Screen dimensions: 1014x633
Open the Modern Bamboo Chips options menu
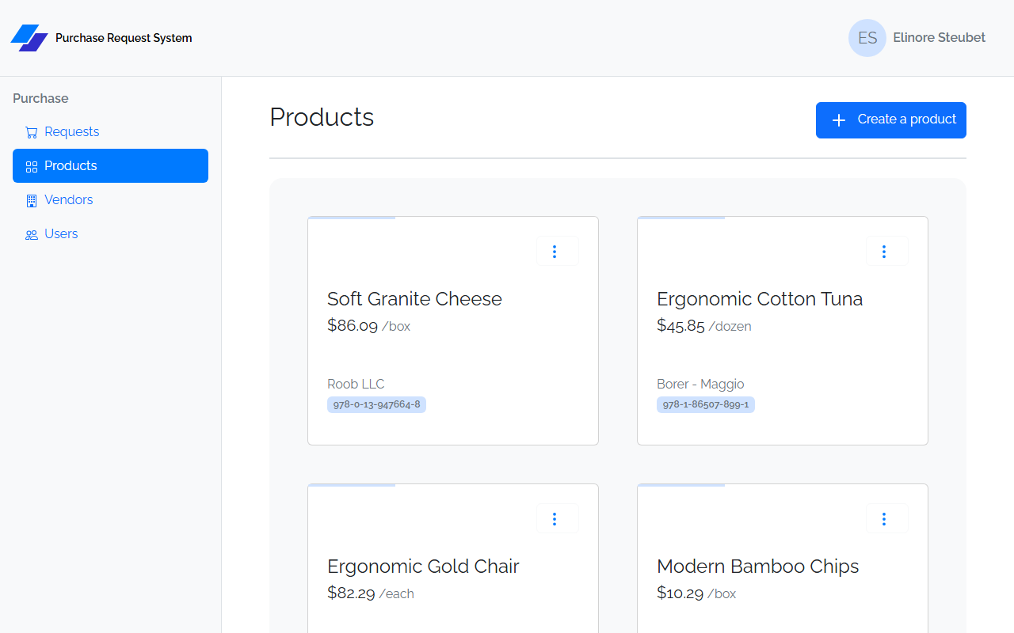[x=887, y=518]
